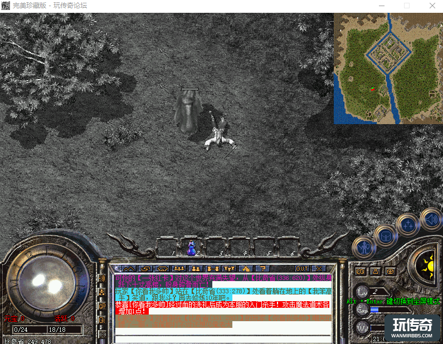
Task: Click the green Alt + Enter fullscreen hint
Action: coord(393,301)
